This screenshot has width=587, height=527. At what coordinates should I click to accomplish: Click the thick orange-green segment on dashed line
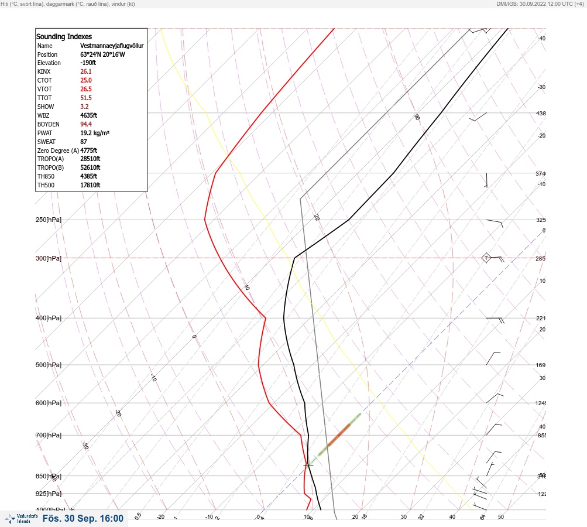(x=339, y=434)
